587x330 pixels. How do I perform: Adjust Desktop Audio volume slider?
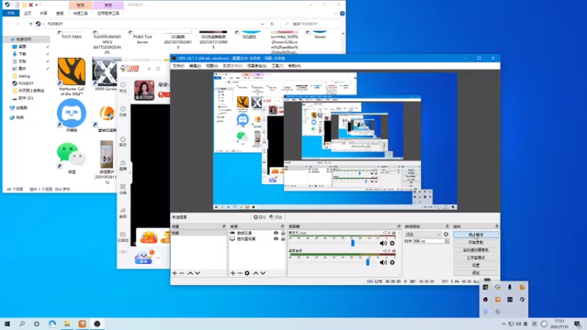click(368, 263)
